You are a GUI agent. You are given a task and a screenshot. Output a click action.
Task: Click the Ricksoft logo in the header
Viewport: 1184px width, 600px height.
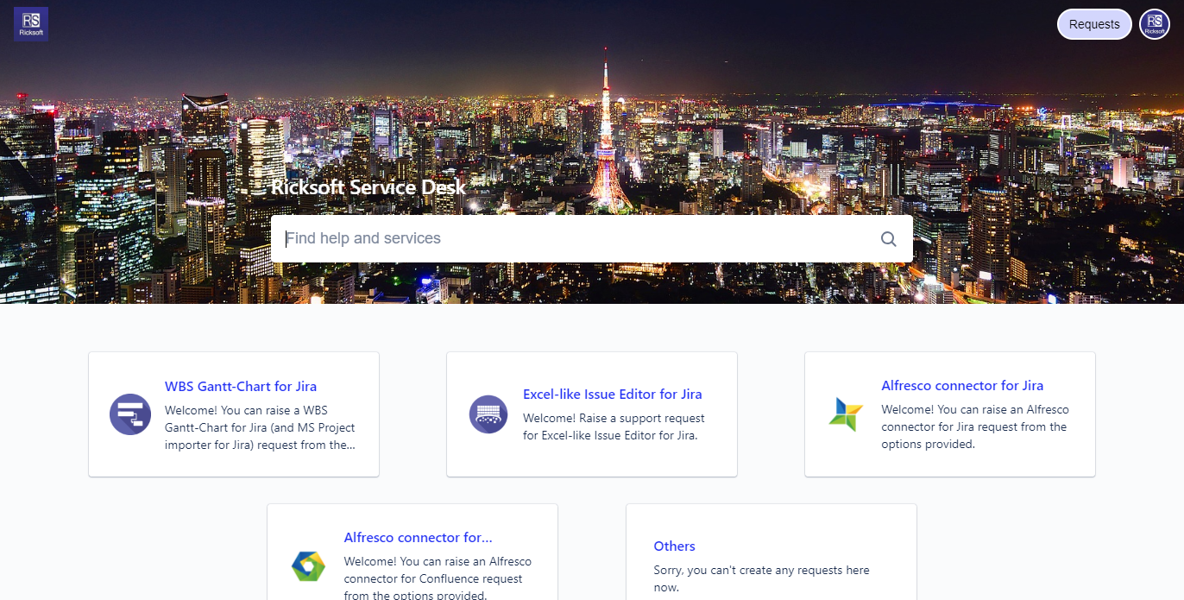[x=31, y=24]
